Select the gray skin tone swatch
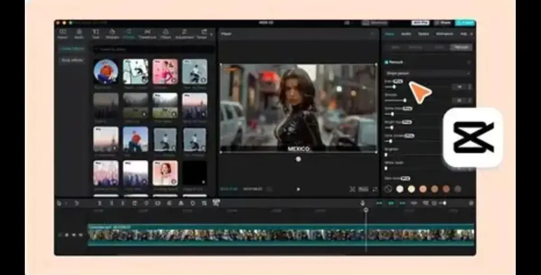This screenshot has height=275, width=541. click(x=458, y=189)
